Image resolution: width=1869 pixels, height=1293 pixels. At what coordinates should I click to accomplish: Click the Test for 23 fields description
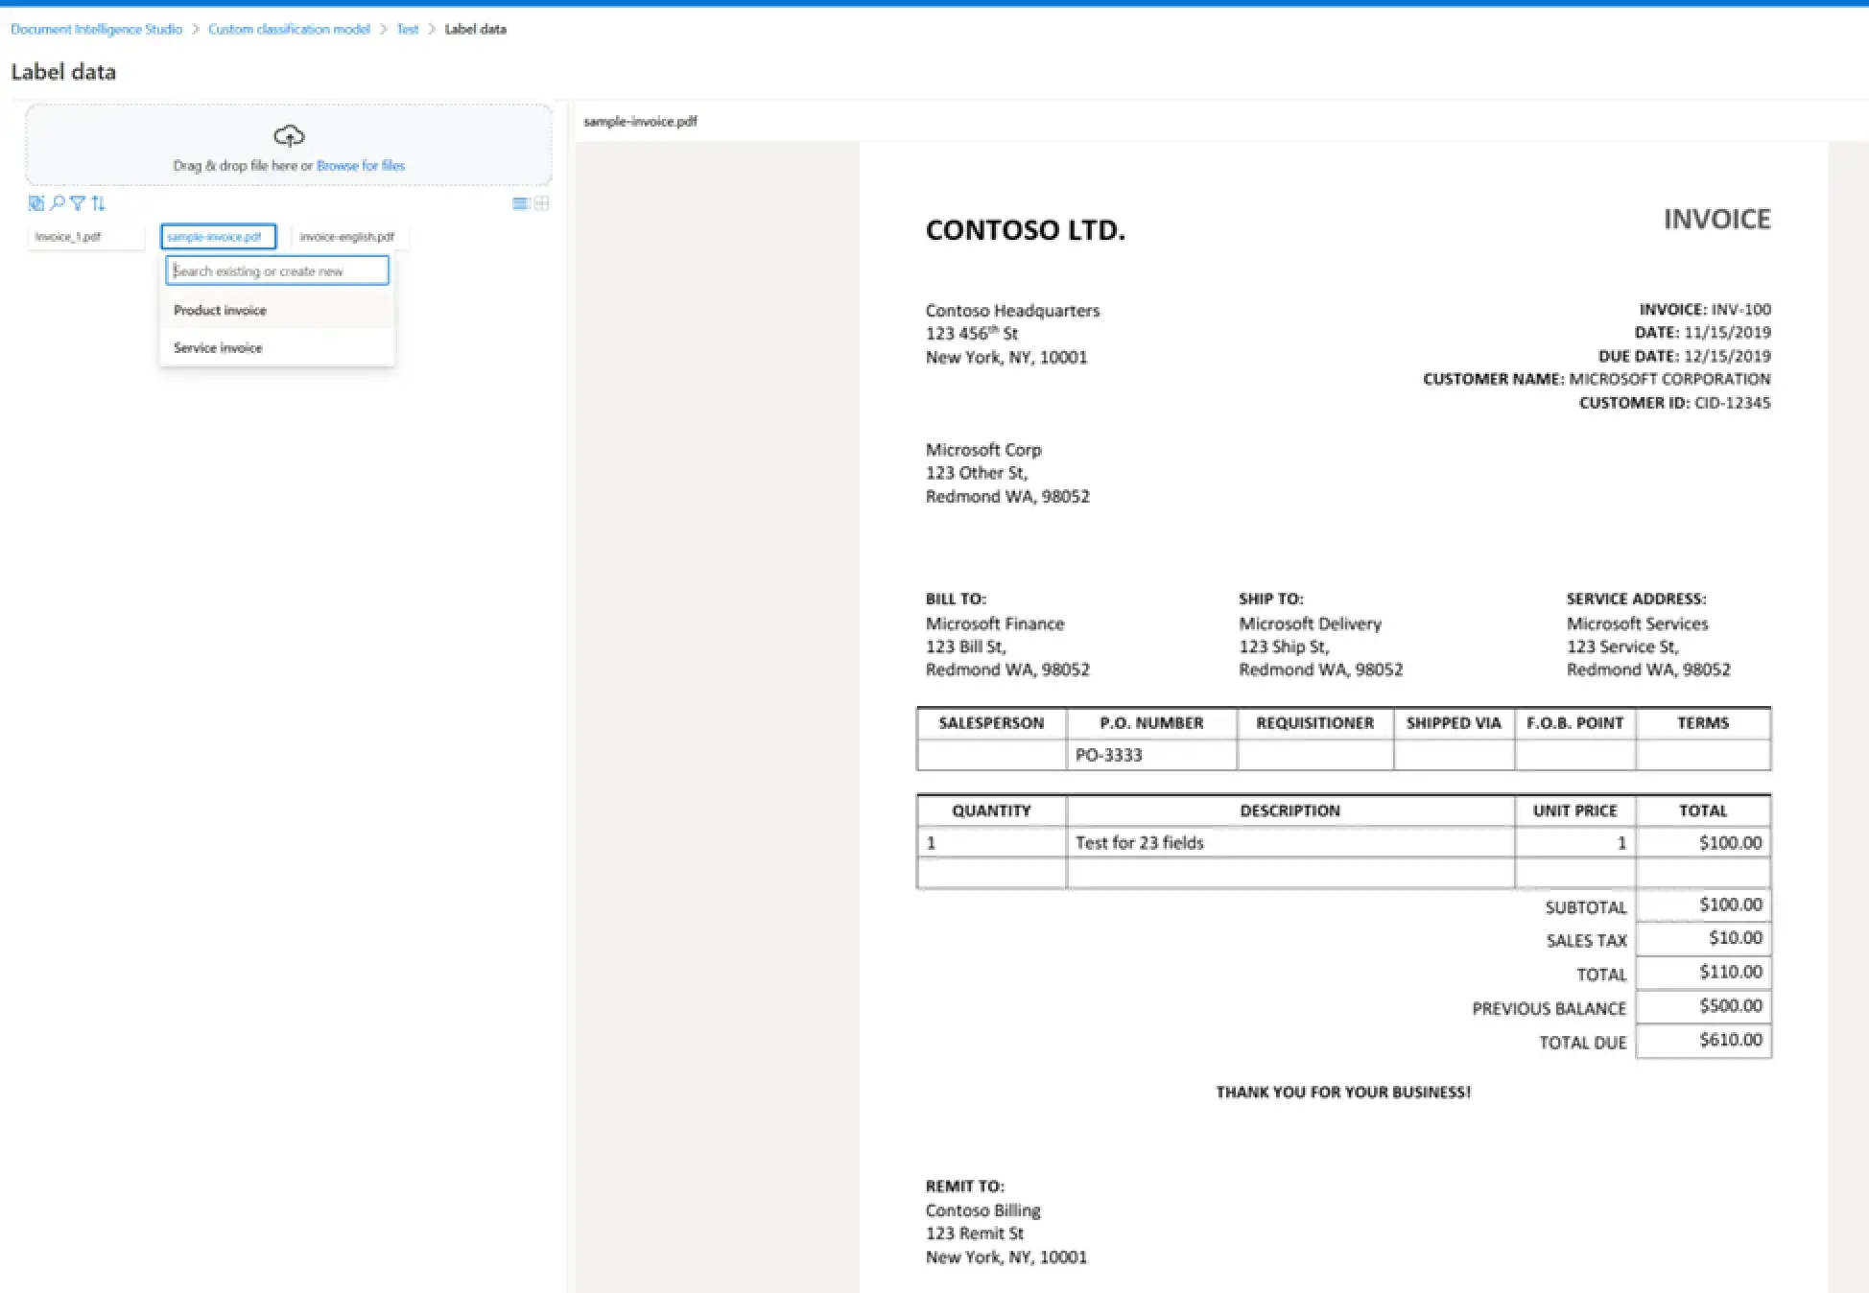coord(1139,842)
